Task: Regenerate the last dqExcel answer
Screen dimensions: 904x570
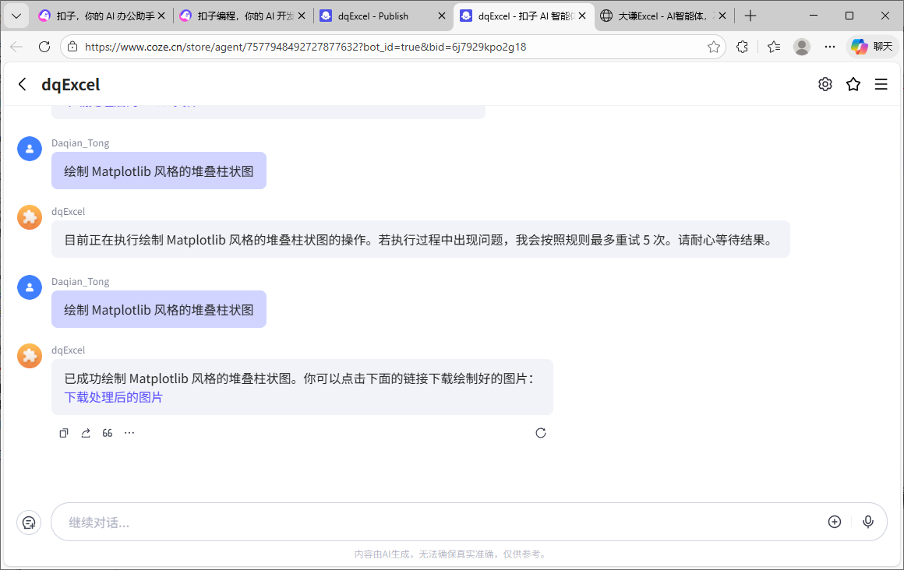Action: [541, 432]
